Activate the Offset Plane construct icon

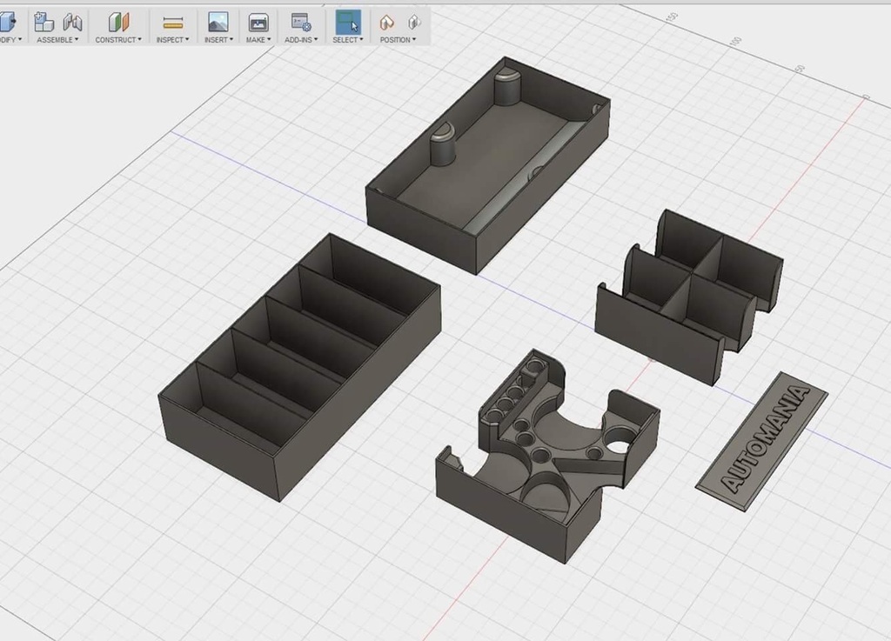pos(118,22)
